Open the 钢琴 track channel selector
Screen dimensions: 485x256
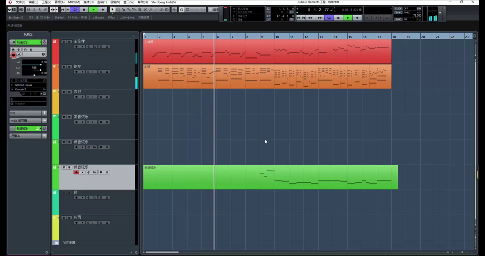[91, 72]
